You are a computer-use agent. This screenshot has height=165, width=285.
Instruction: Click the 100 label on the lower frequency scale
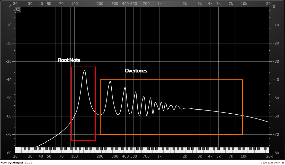pyautogui.click(x=74, y=156)
